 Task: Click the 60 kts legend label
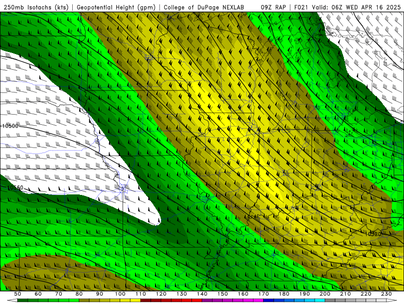point(38,294)
